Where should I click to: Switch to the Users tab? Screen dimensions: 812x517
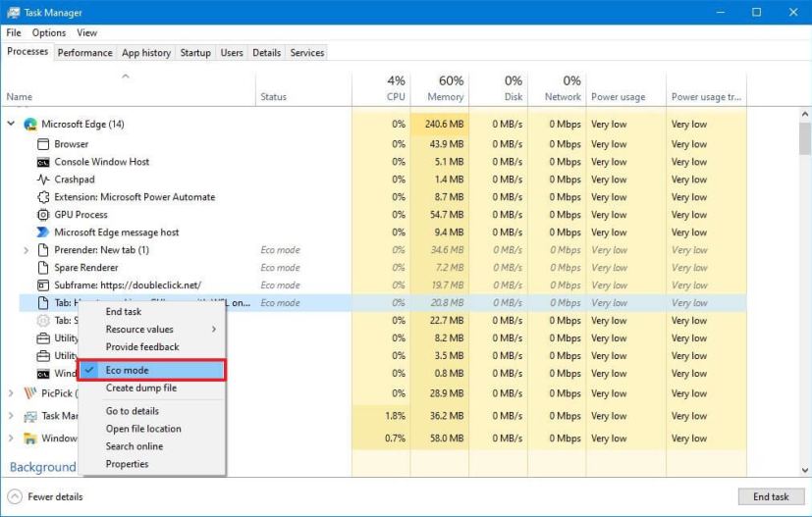click(x=232, y=53)
